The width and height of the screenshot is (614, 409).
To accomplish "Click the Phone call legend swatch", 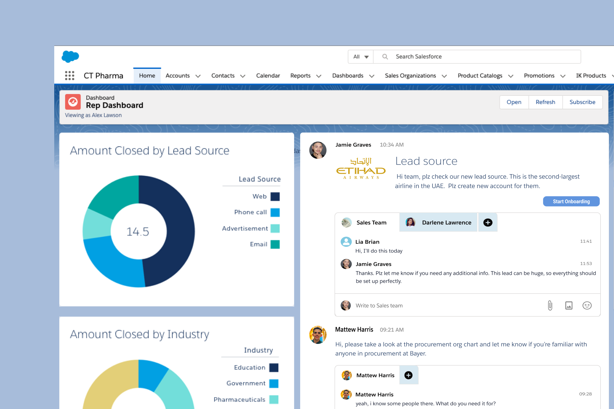I will [x=275, y=212].
